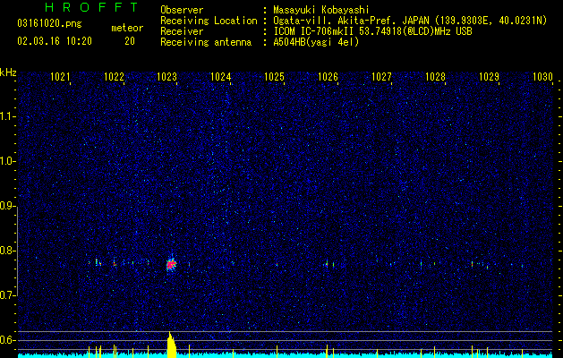Select the filename 03161020.png
This screenshot has width=563, height=358.
[49, 24]
